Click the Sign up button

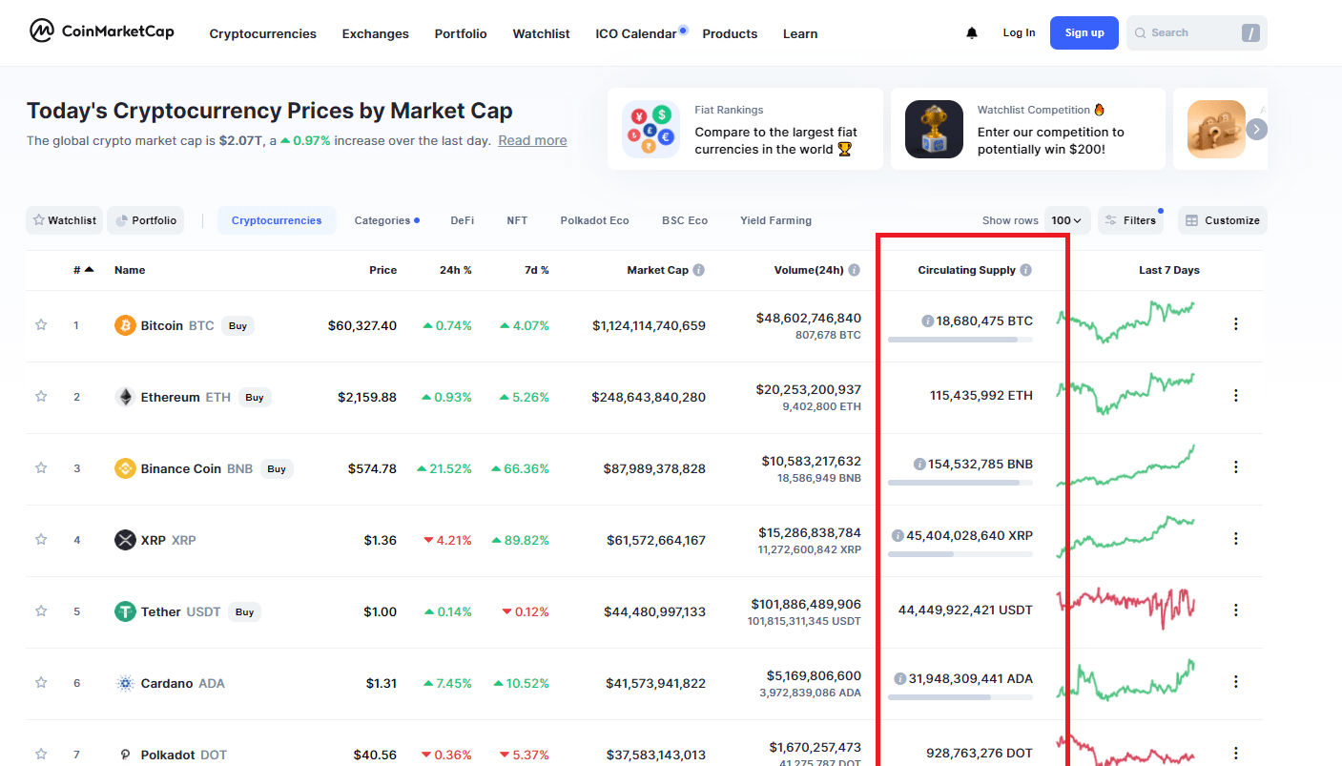click(x=1084, y=32)
